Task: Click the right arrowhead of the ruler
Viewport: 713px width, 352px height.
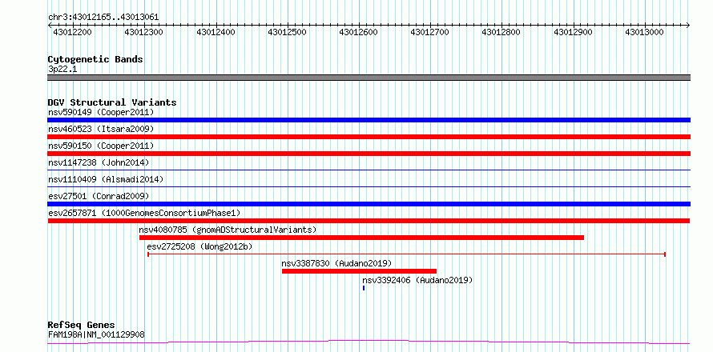Action: (688, 26)
